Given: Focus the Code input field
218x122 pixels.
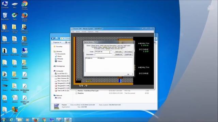Looking at the screenshot, I should (103, 52).
